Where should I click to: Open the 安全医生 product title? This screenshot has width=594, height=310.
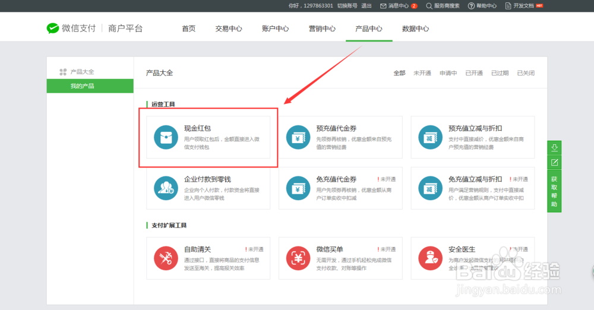point(462,249)
